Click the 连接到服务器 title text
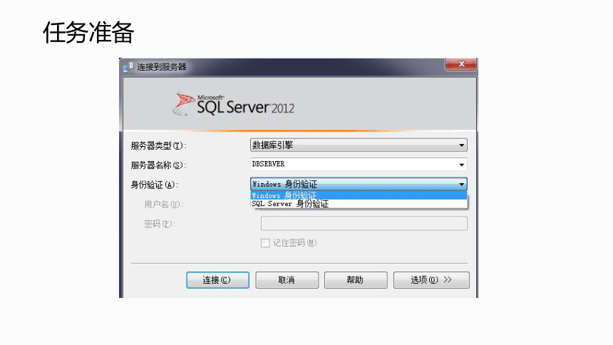 [162, 67]
